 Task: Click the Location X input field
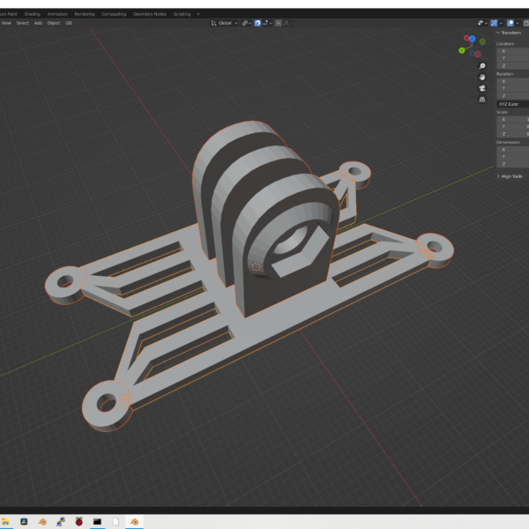tap(513, 51)
